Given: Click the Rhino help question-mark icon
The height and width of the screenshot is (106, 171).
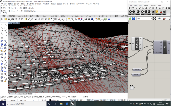Looking at the screenshot, I should (109, 19).
